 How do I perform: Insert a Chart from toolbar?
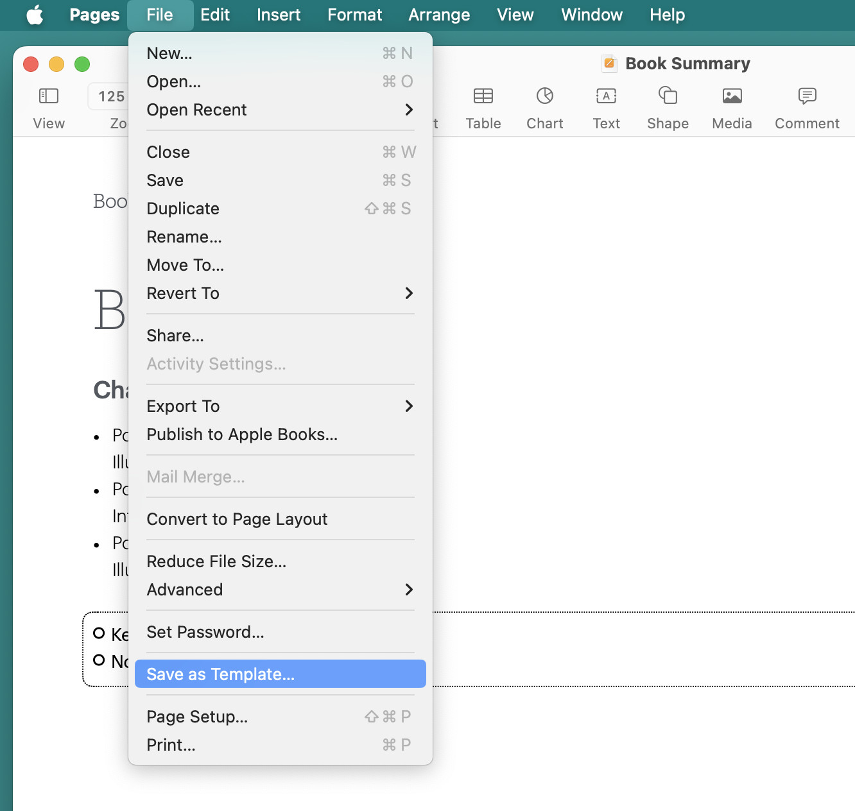tap(544, 96)
